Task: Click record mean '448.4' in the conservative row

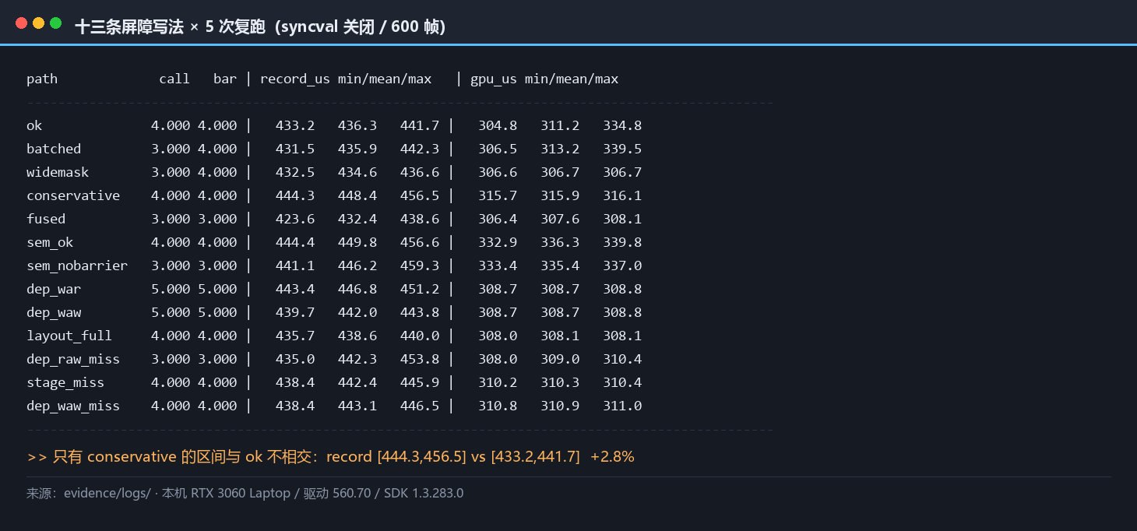Action: click(x=357, y=195)
